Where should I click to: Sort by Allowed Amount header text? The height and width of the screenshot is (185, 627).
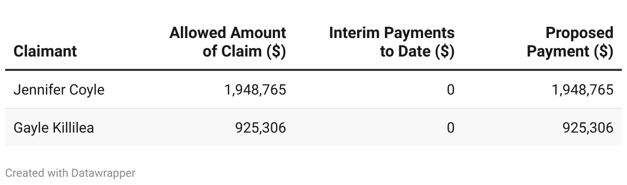228,33
